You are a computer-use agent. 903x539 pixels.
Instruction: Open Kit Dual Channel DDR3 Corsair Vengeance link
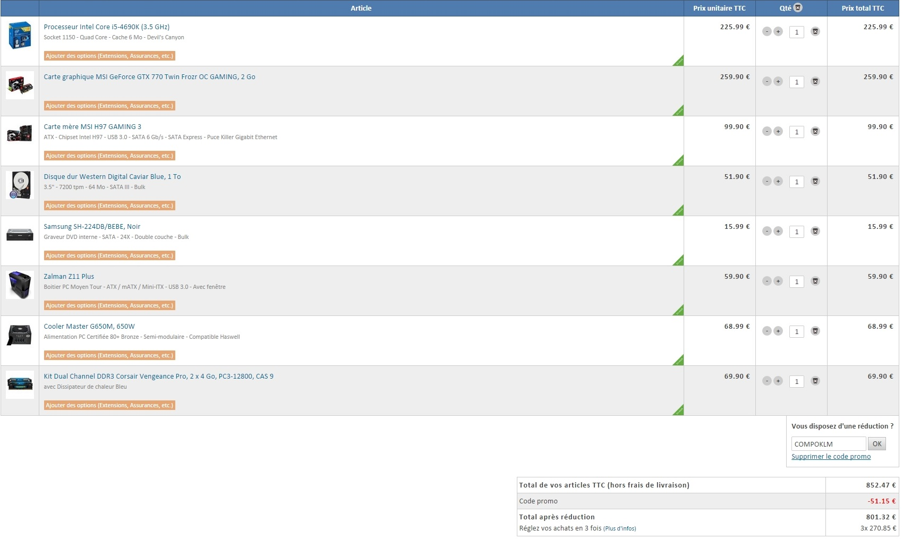[x=159, y=376]
